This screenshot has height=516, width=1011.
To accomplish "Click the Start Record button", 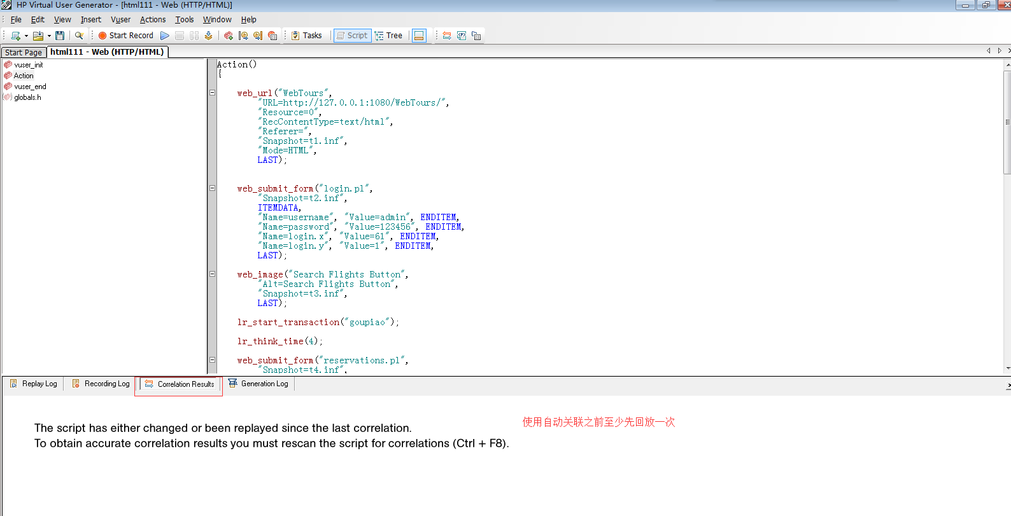I will pyautogui.click(x=125, y=36).
